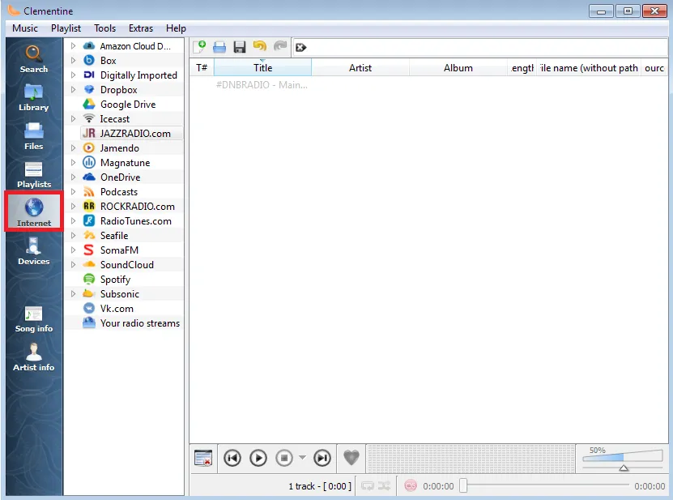Click the T# column header
Screen dimensions: 673x500
202,68
